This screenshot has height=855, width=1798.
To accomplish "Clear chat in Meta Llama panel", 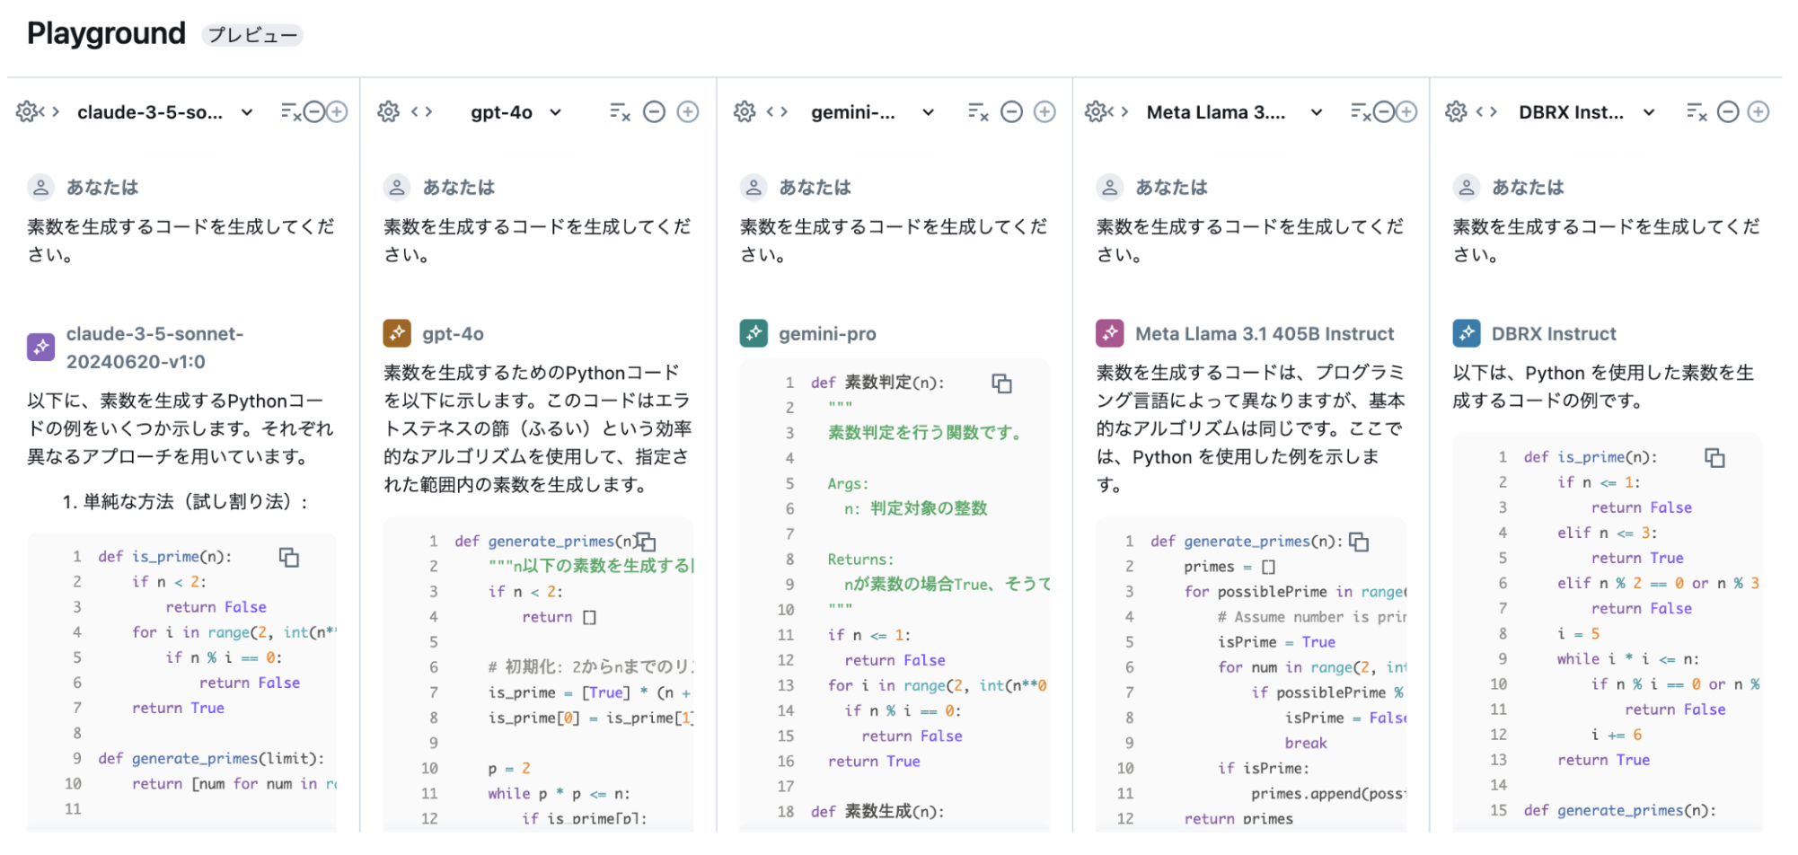I will [1362, 111].
